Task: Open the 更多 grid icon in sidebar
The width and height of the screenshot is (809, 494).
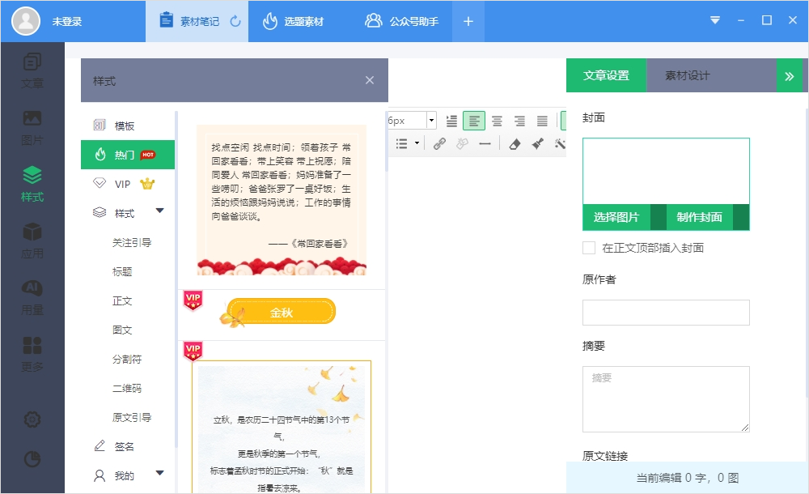Action: click(32, 345)
